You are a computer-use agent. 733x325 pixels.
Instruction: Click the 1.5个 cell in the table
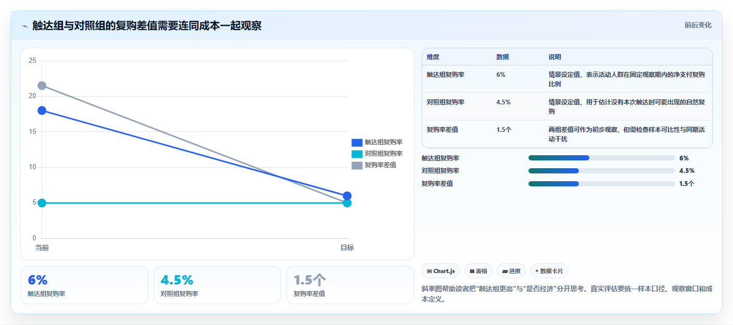[x=504, y=130]
